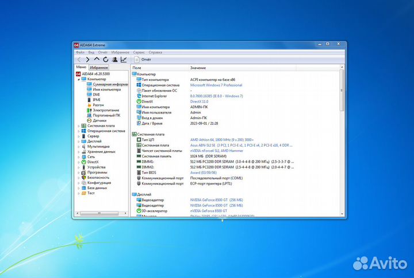Open the Файл menu

coord(80,52)
